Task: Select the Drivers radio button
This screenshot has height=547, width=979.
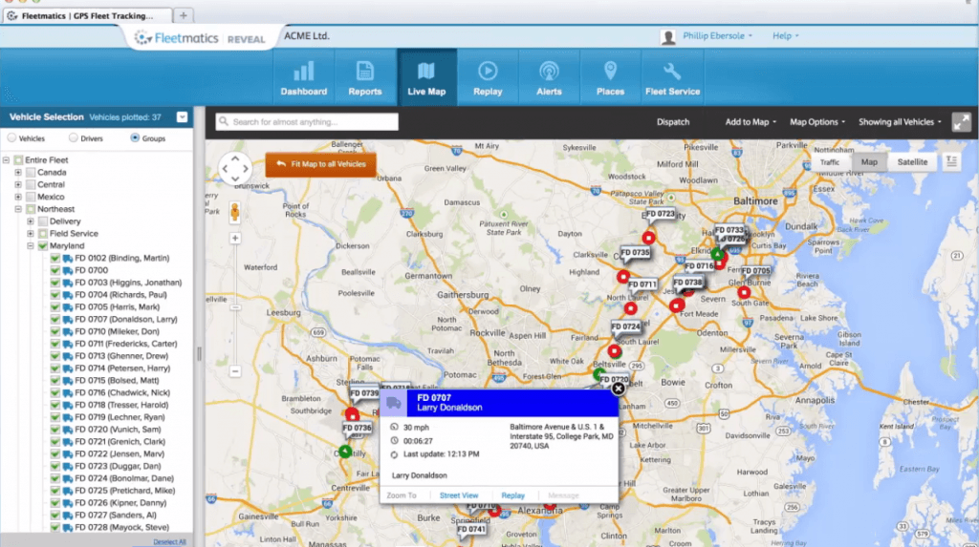Action: click(x=73, y=137)
